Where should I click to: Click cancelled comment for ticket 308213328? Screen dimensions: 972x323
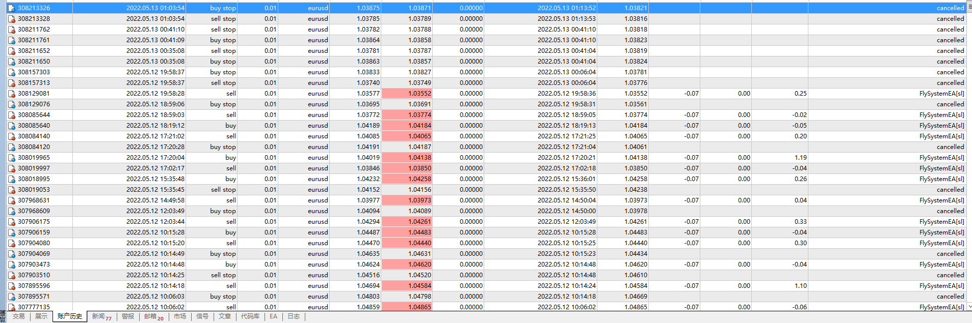[951, 19]
